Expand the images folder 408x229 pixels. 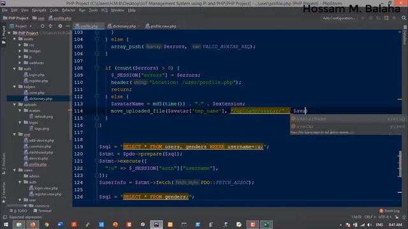(20, 51)
